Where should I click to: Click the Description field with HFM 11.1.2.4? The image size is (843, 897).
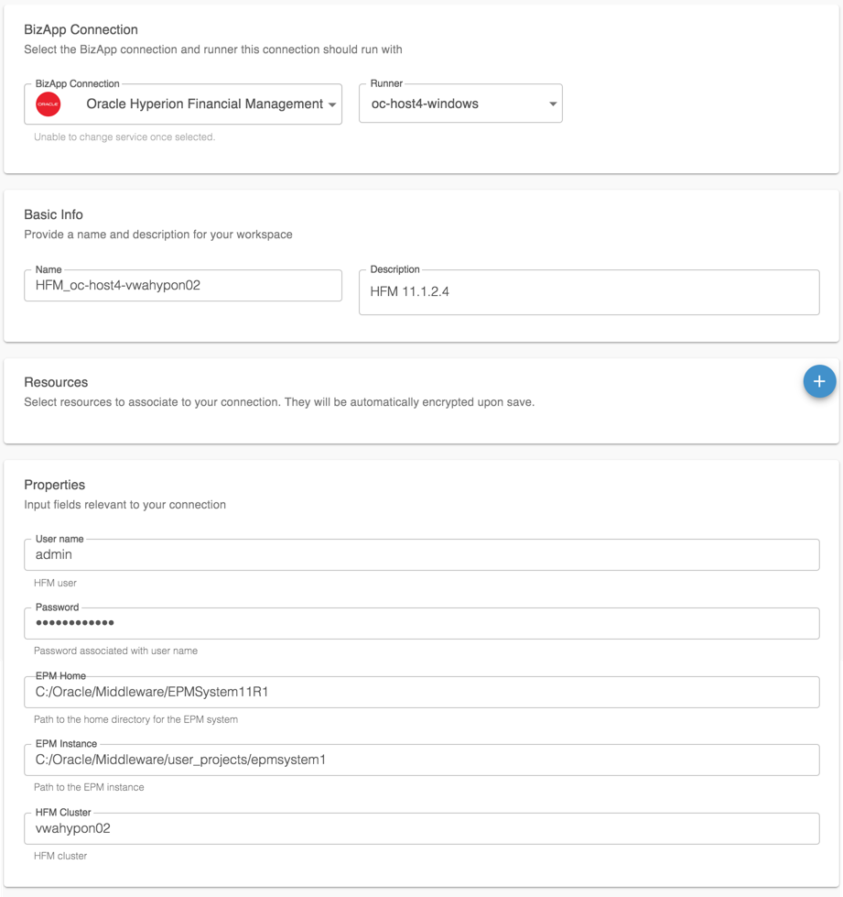coord(589,292)
